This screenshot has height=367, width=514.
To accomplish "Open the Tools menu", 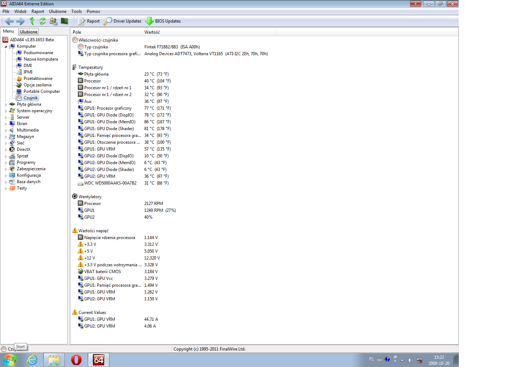I will pos(77,11).
